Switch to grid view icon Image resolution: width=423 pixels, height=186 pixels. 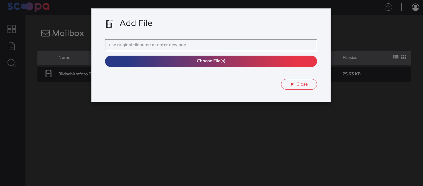pos(404,57)
